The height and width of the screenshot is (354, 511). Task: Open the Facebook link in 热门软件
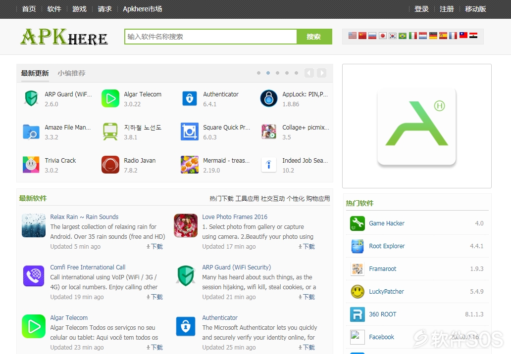coord(381,337)
